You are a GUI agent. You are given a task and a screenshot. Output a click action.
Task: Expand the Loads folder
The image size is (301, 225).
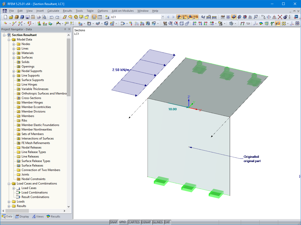(9, 201)
